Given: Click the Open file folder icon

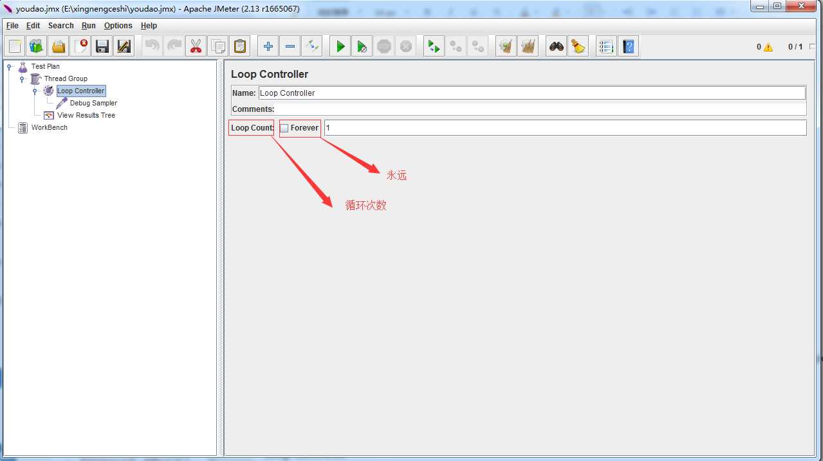Looking at the screenshot, I should [59, 46].
